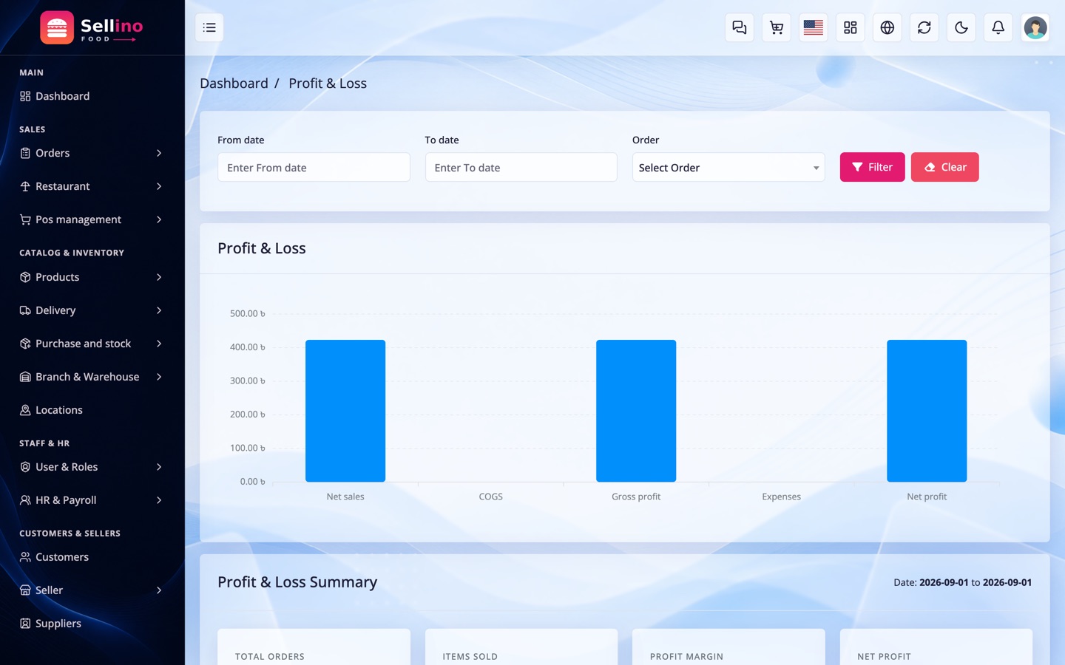This screenshot has height=665, width=1065.
Task: Expand the Seller menu chevron
Action: (x=159, y=590)
